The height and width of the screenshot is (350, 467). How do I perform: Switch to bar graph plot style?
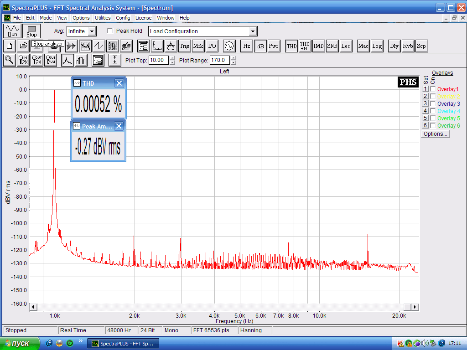(81, 60)
